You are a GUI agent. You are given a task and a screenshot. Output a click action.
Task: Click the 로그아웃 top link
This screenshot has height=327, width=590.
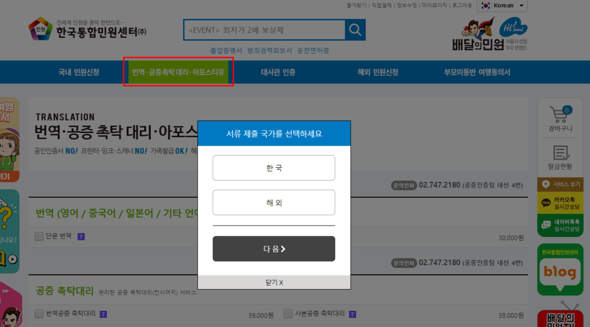[462, 5]
